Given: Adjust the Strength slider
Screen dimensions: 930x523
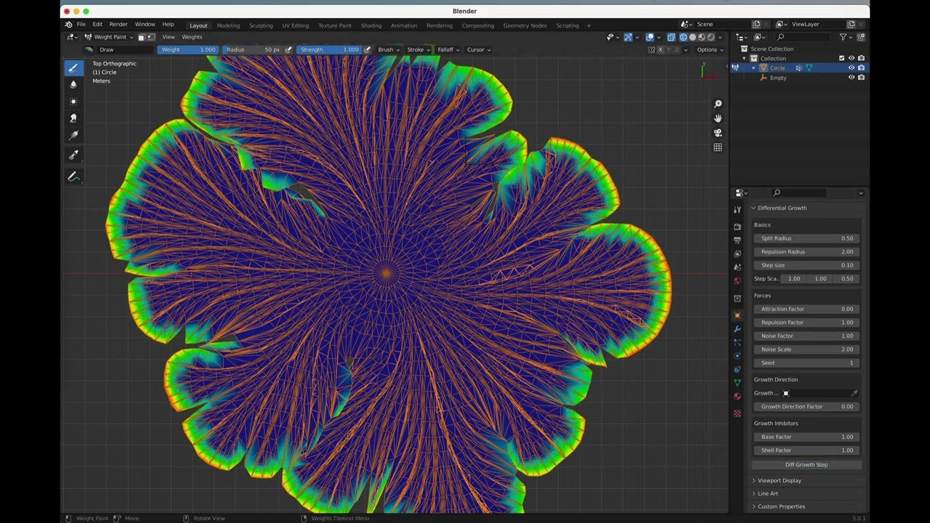Looking at the screenshot, I should (329, 49).
